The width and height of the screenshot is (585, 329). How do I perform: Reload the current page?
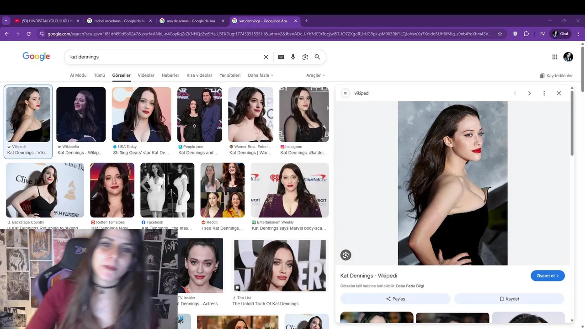coord(29,34)
